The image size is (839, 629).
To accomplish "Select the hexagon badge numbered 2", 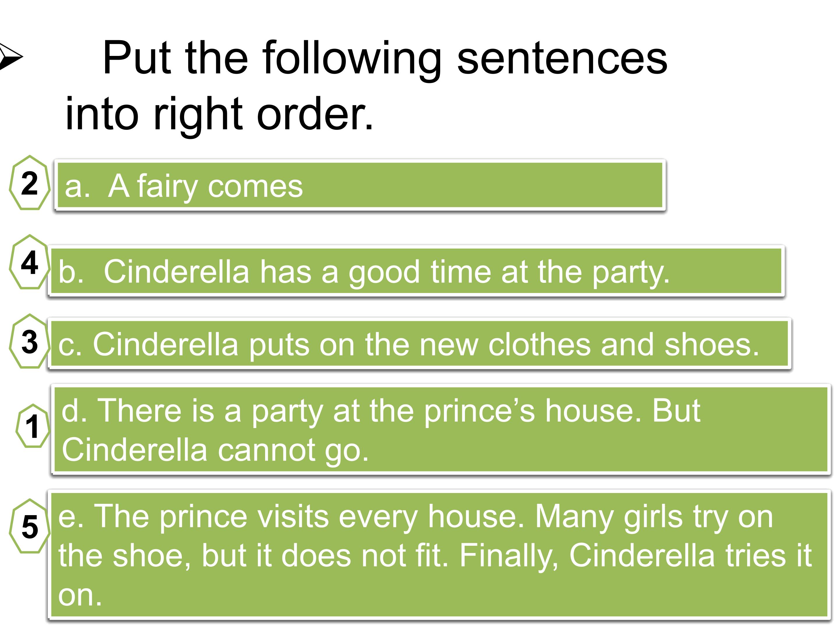I will point(30,182).
